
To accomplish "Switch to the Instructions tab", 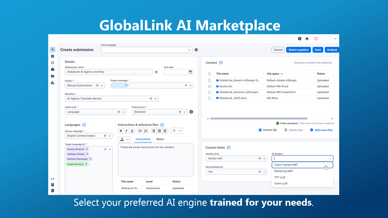I will pos(143,139).
